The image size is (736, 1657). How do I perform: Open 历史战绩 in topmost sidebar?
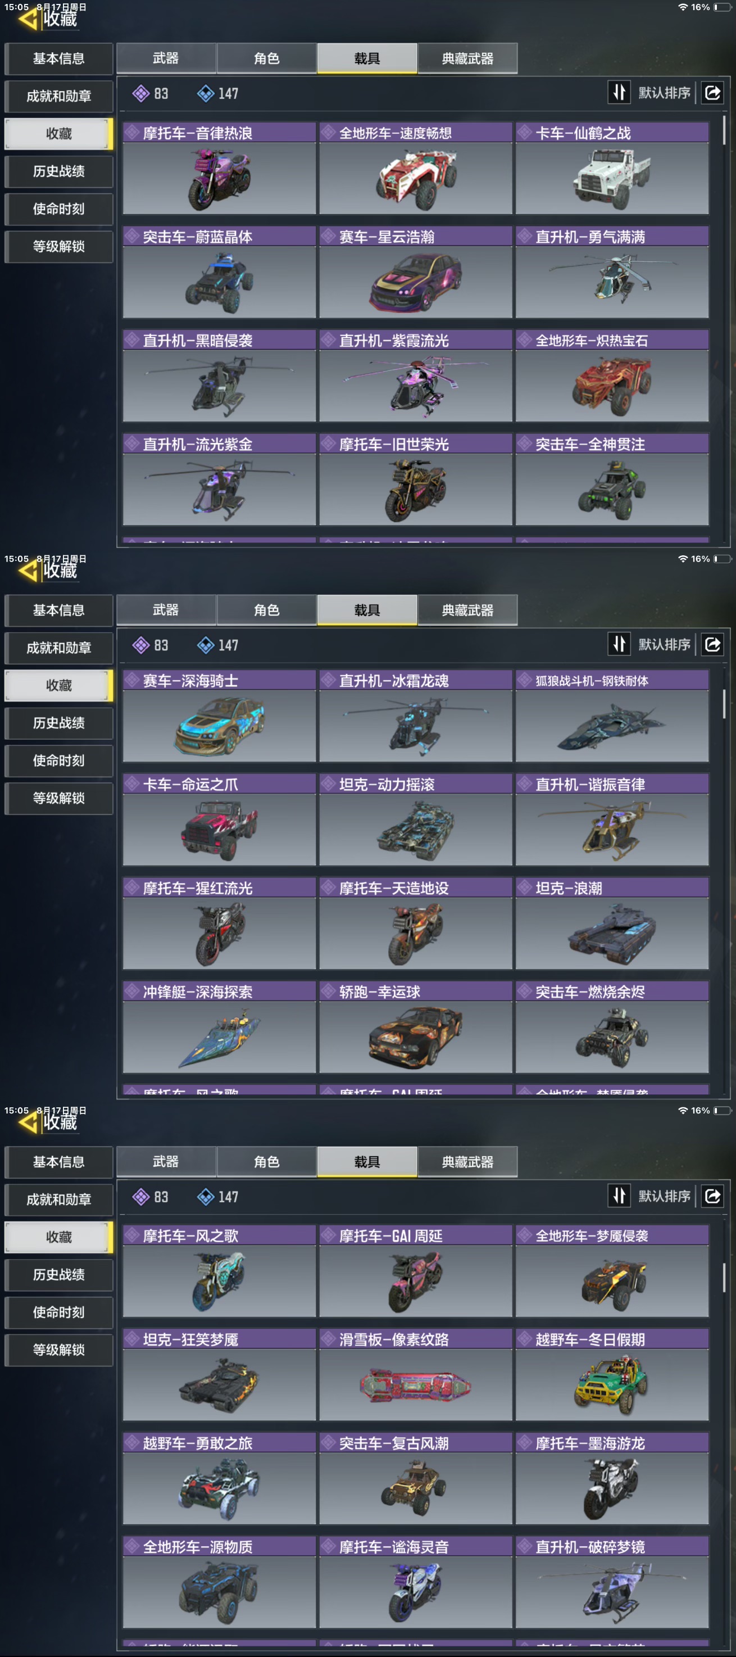click(x=58, y=171)
